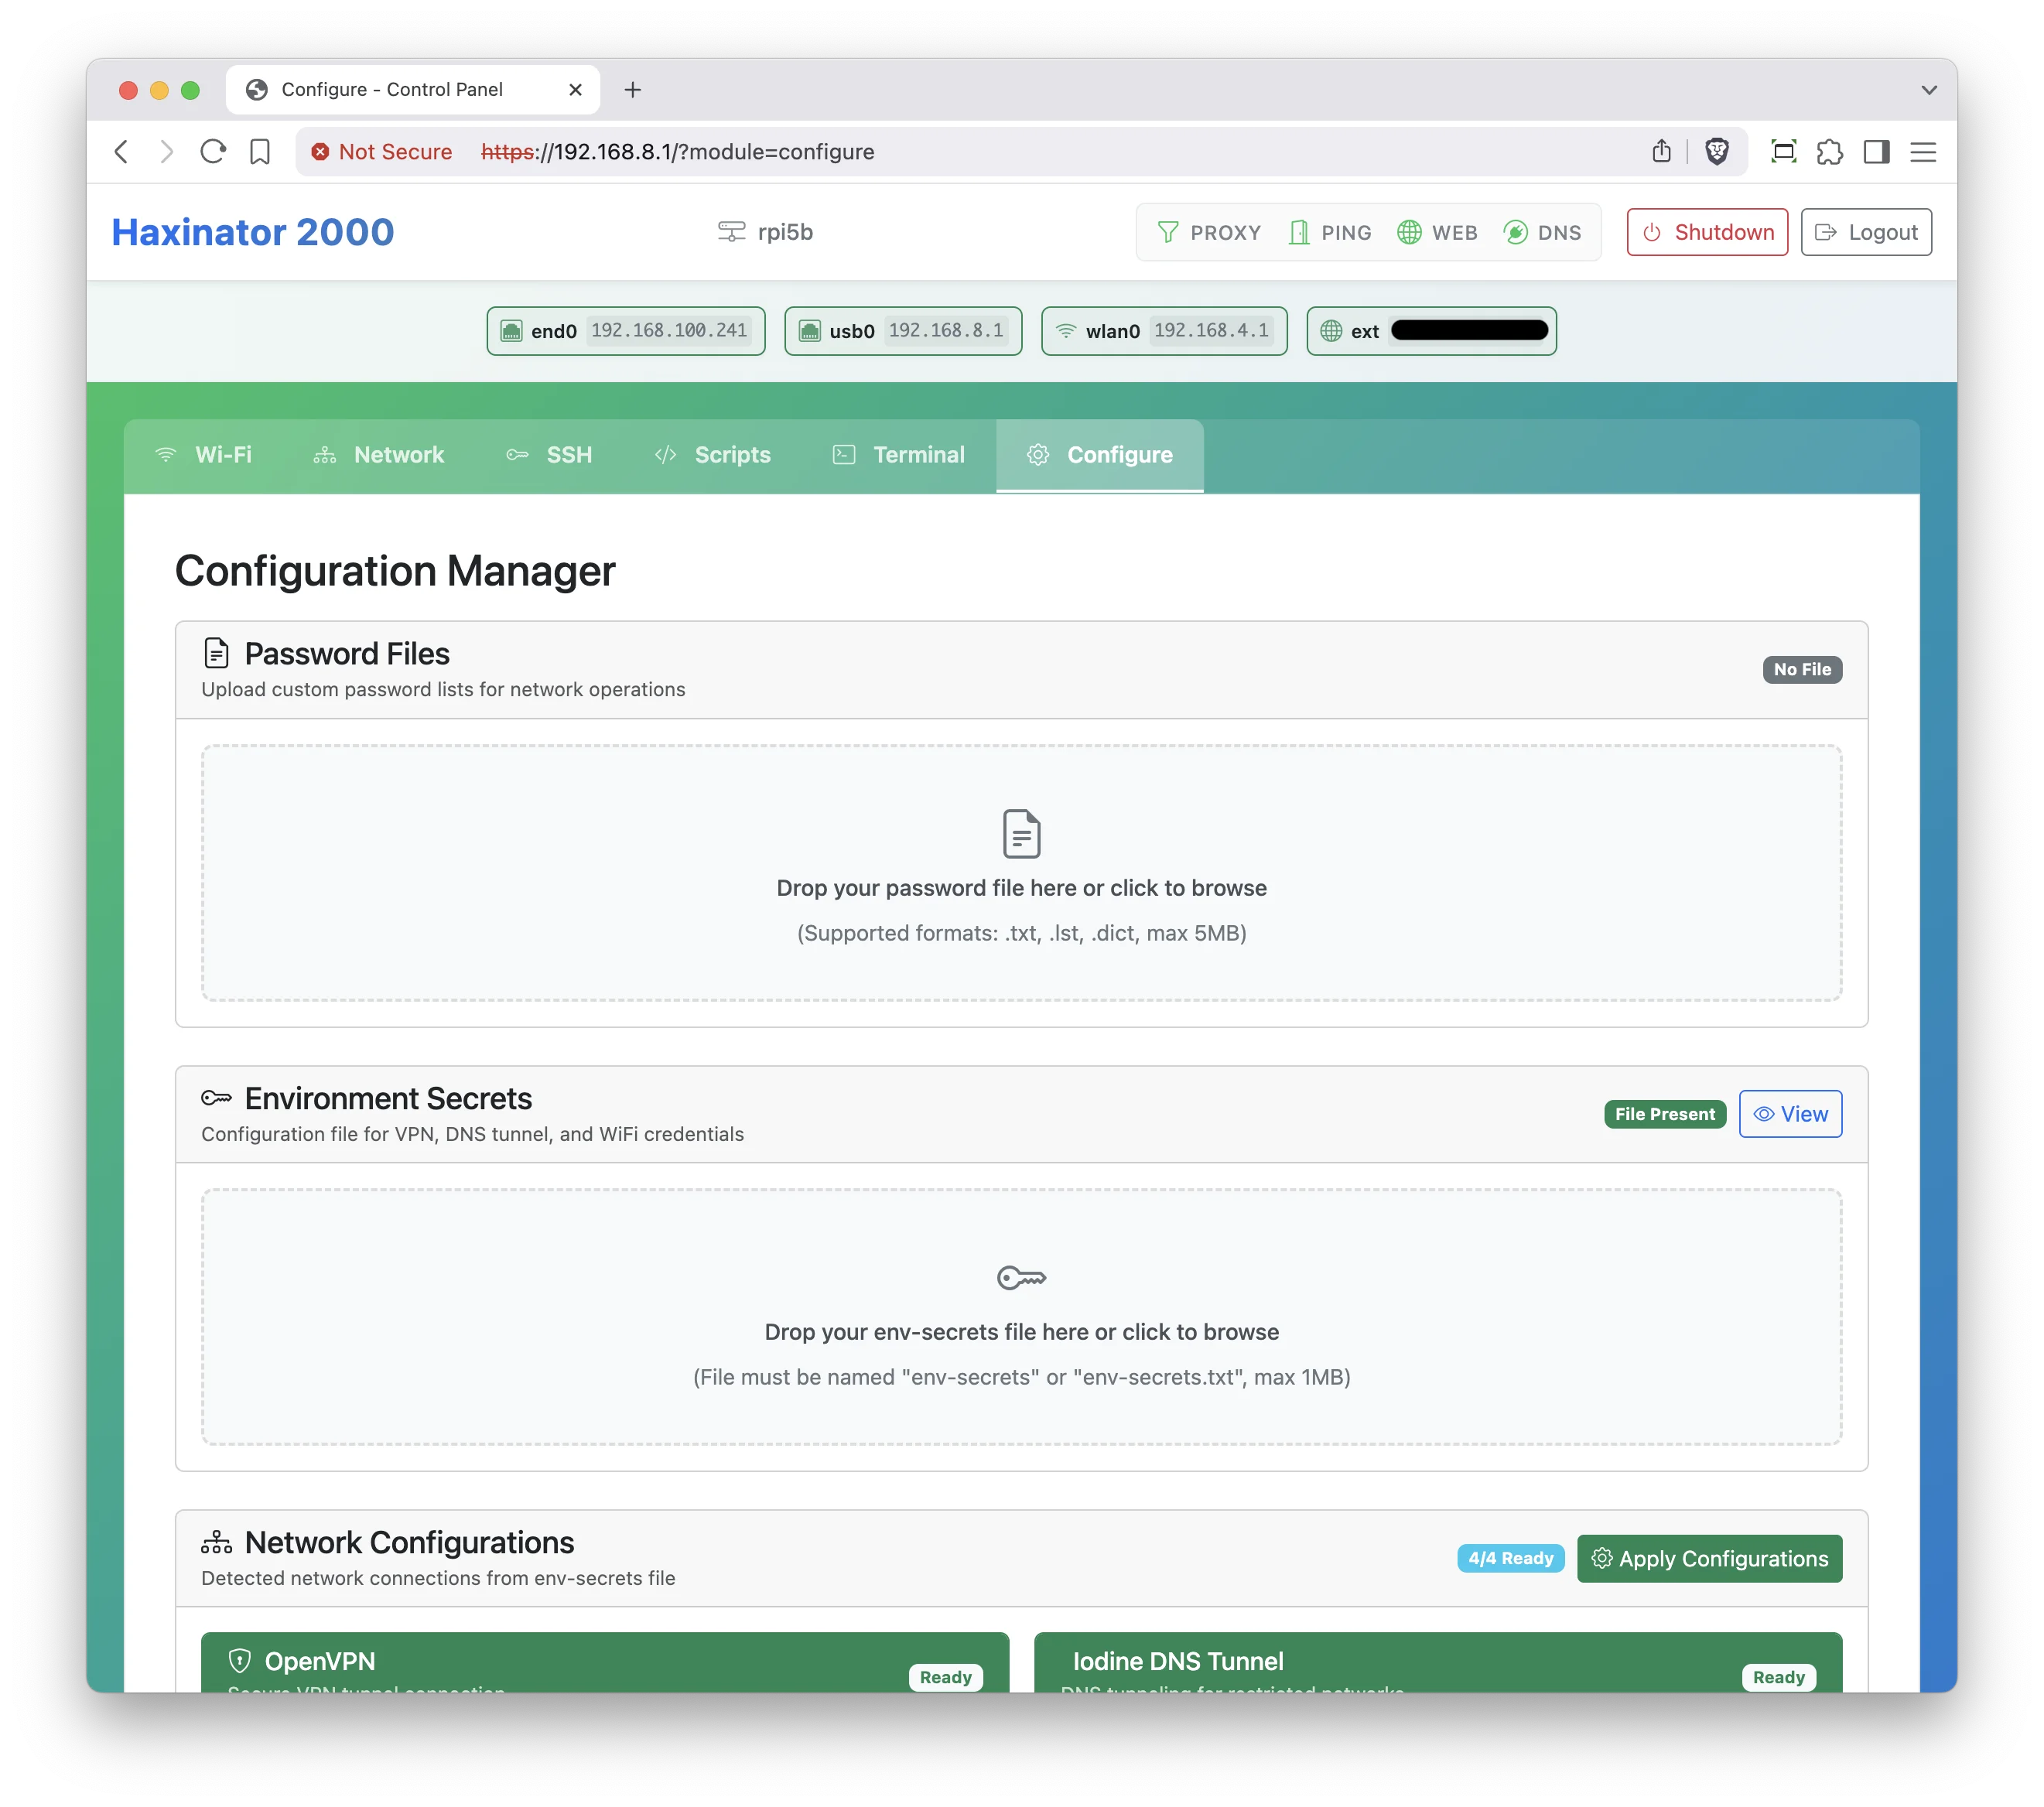Image resolution: width=2044 pixels, height=1807 pixels.
Task: Select the usb0 interface badge
Action: [903, 331]
